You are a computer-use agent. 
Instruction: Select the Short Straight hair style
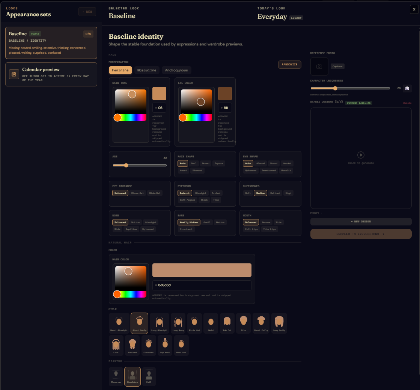tap(119, 323)
